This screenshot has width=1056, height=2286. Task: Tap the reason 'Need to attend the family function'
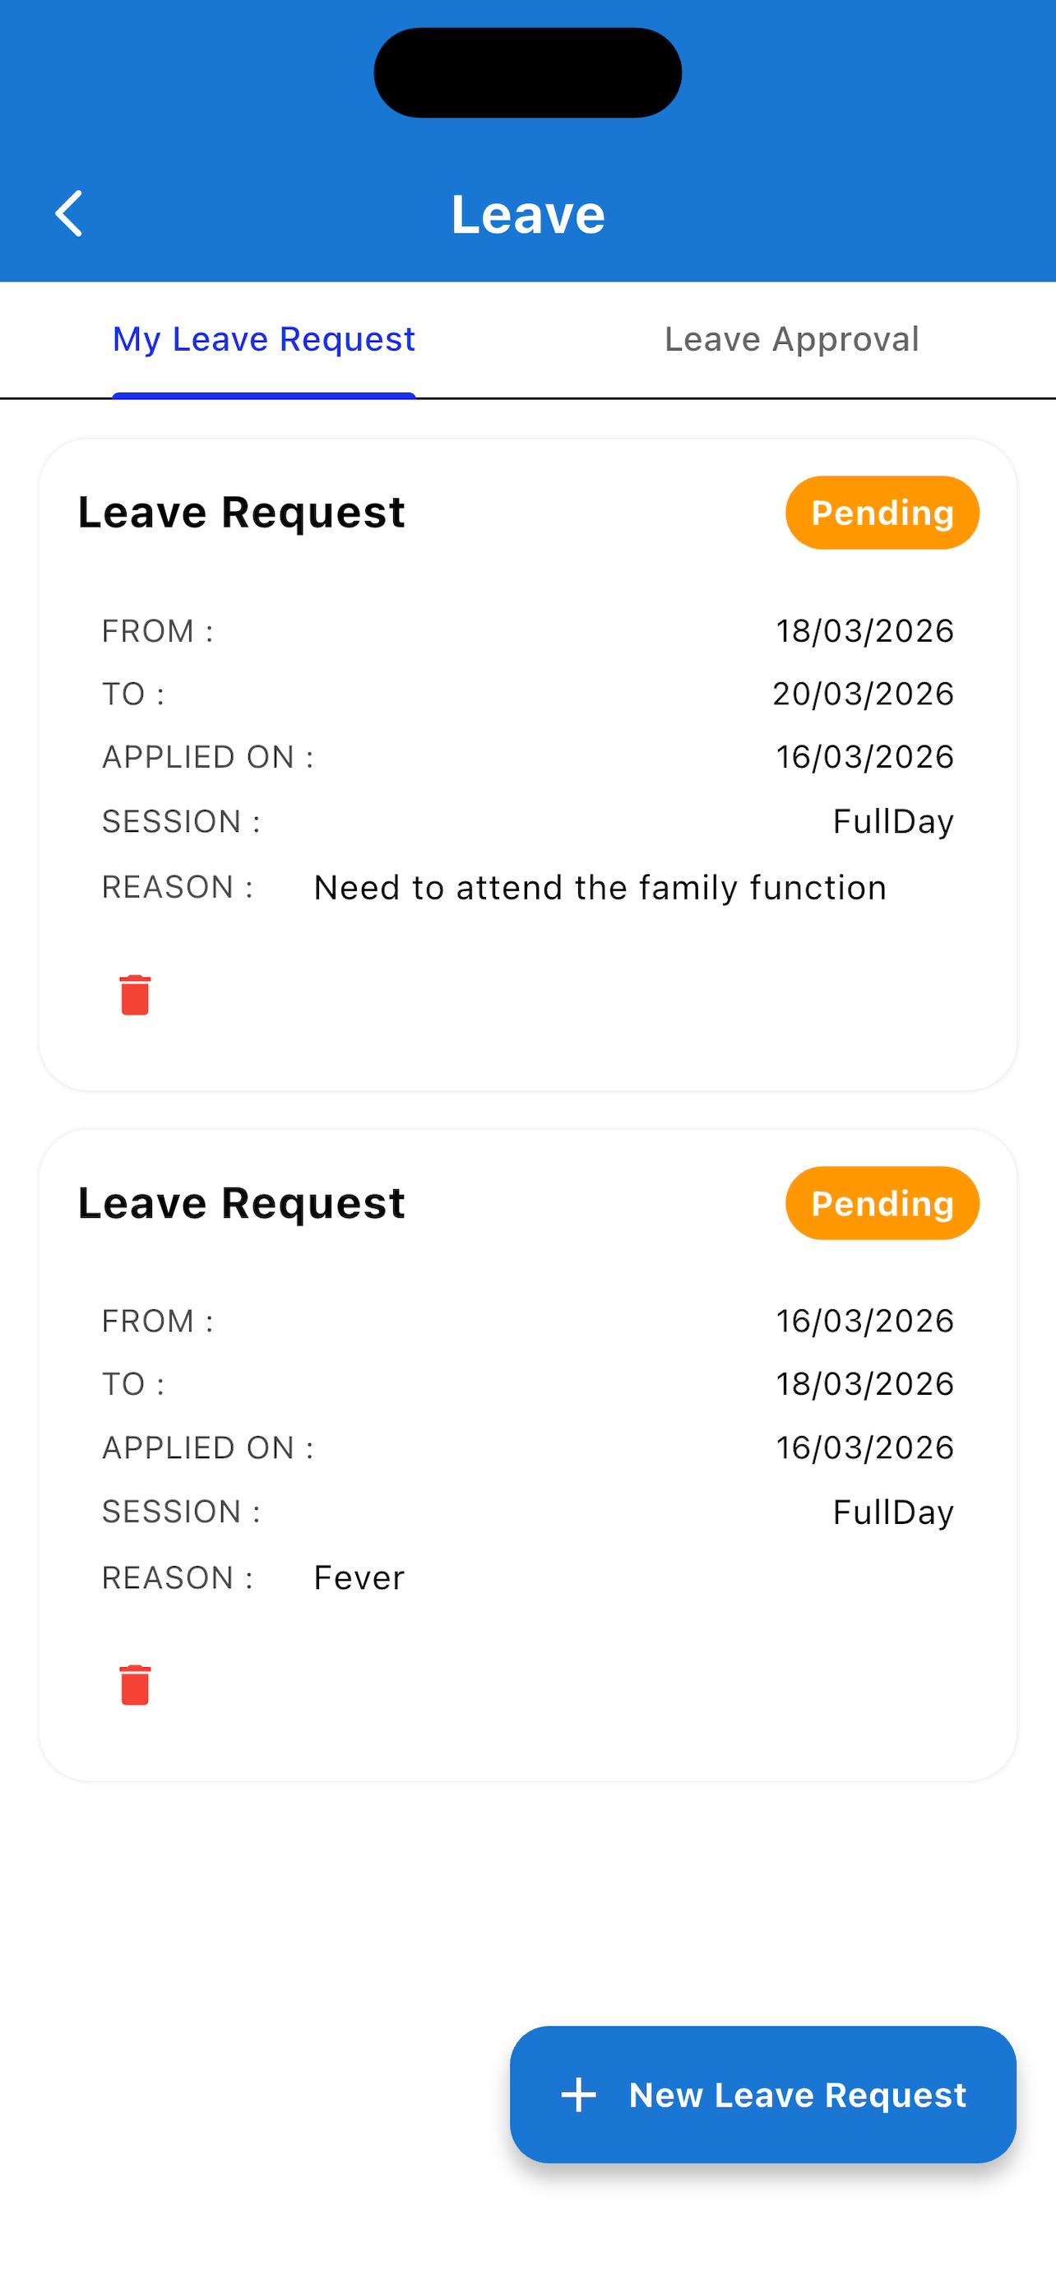600,887
